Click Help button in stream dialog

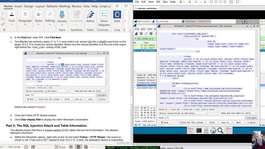(x=165, y=123)
